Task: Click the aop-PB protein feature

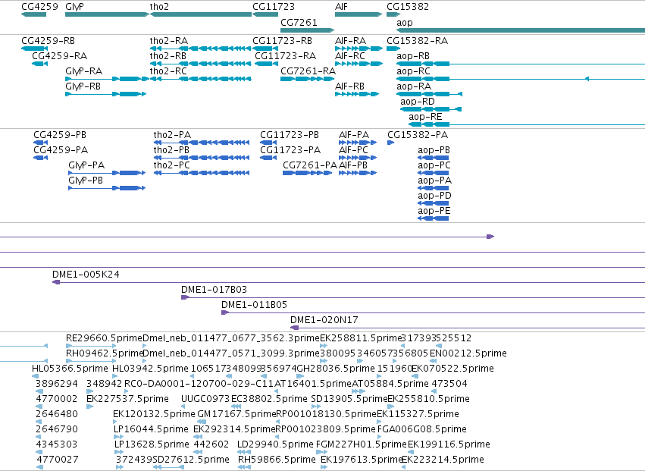Action: tap(433, 158)
